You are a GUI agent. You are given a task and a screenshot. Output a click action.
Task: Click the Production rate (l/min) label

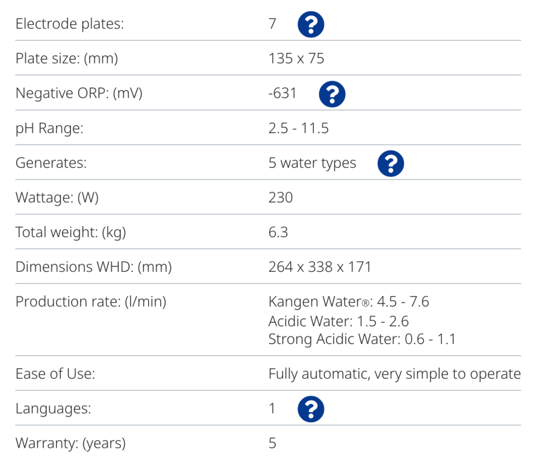click(x=91, y=302)
